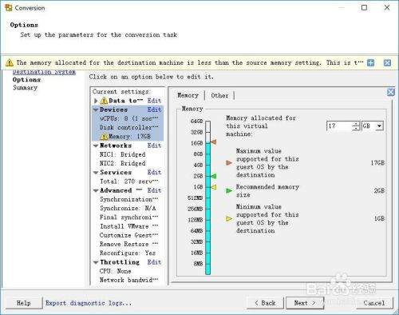399x315 pixels.
Task: Click the green recommended memory slider marker
Action: [213, 176]
